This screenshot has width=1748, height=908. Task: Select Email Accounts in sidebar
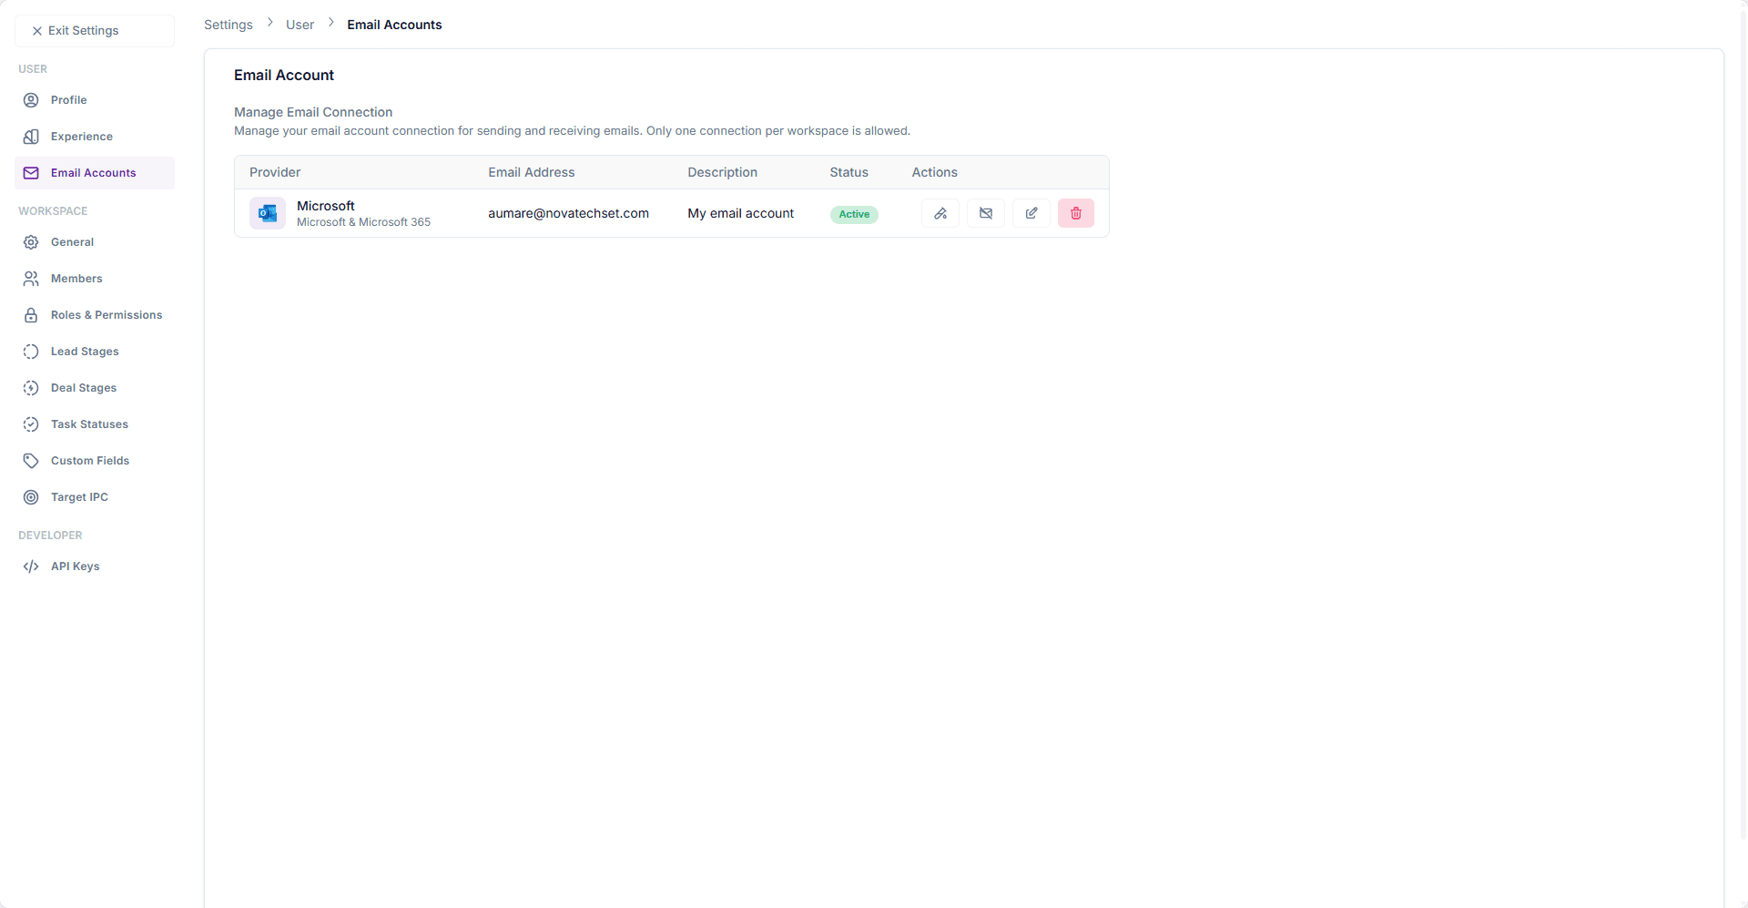(x=93, y=173)
